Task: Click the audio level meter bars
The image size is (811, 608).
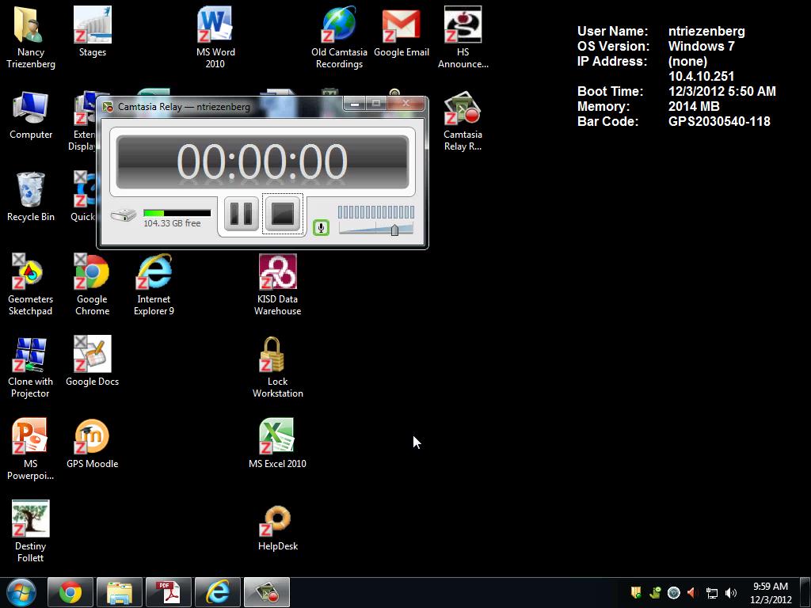Action: click(376, 212)
